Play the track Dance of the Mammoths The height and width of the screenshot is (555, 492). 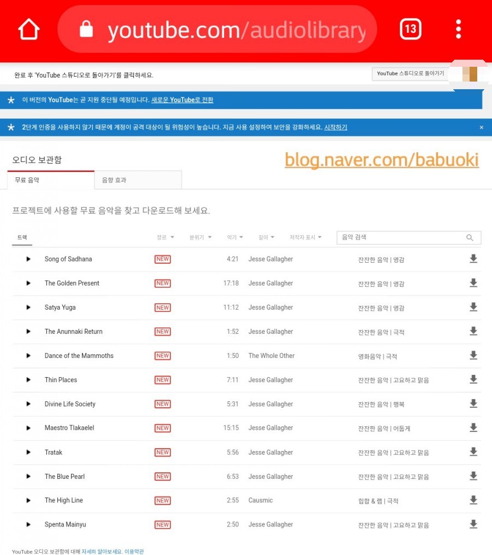click(x=28, y=356)
